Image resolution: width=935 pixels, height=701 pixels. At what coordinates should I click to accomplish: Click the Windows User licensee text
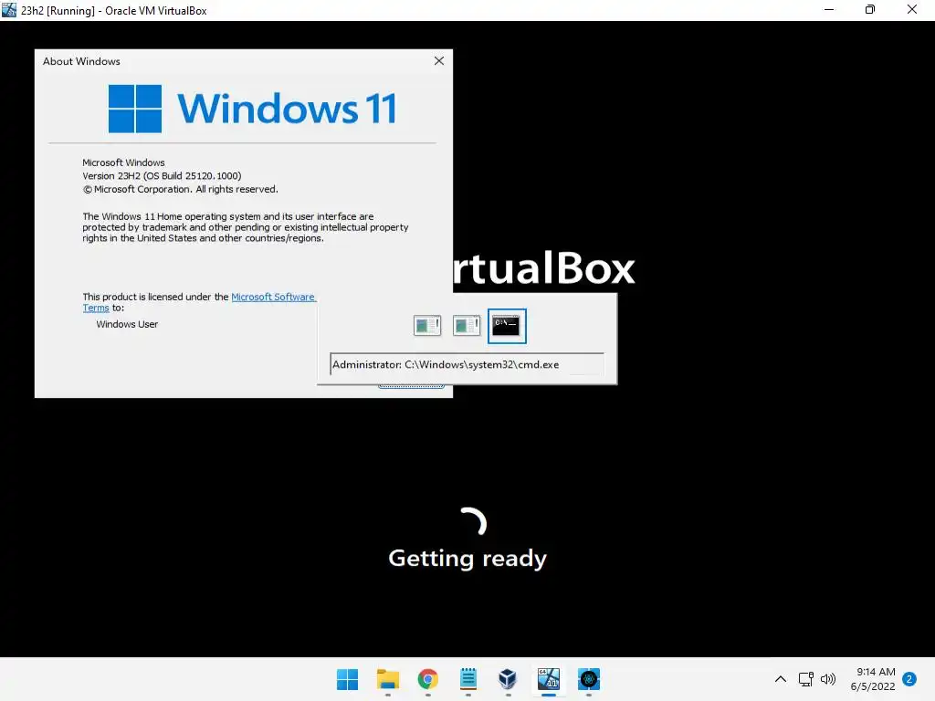[x=127, y=324]
